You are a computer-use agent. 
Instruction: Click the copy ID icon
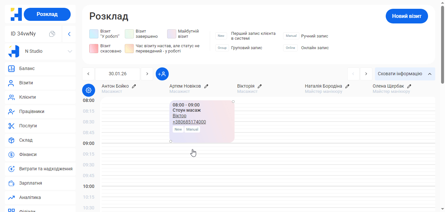(x=52, y=34)
